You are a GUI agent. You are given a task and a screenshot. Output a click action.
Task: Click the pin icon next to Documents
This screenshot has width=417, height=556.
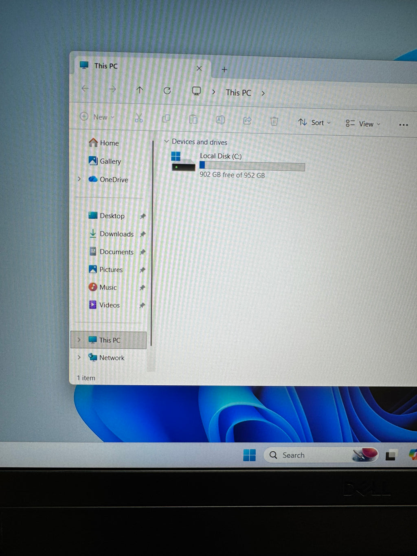(143, 252)
